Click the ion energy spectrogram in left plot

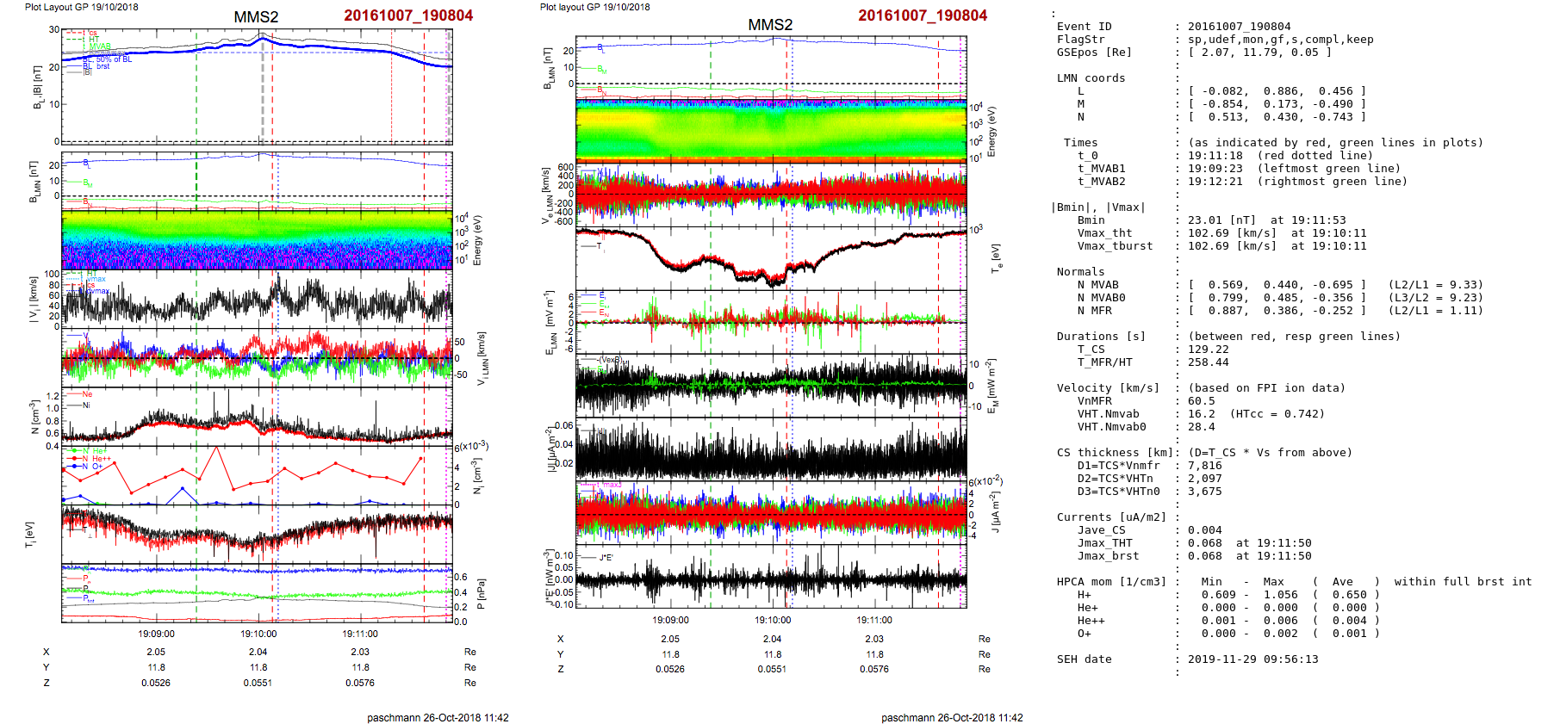(257, 239)
